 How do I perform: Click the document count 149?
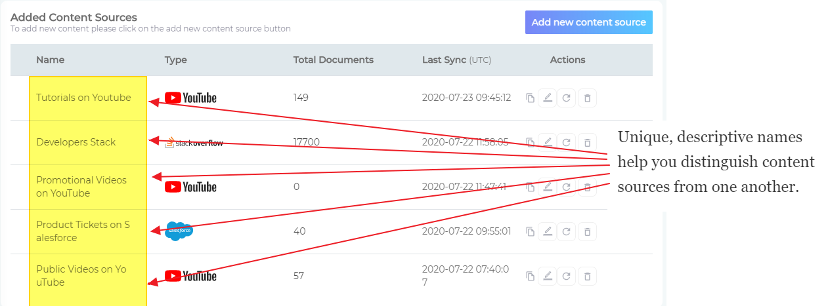click(301, 98)
